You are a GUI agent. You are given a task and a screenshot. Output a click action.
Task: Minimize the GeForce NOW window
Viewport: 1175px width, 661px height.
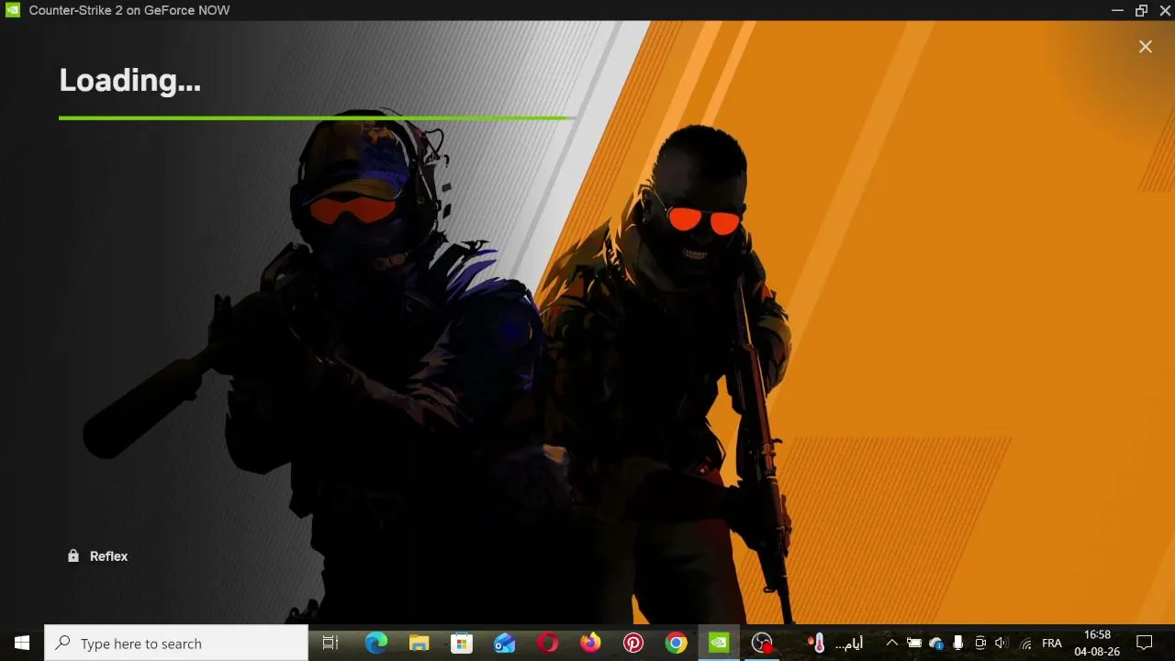1117,10
